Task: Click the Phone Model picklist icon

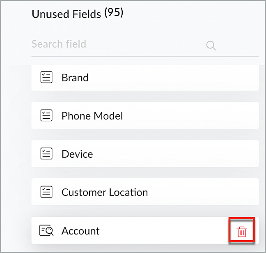Action: (x=46, y=116)
